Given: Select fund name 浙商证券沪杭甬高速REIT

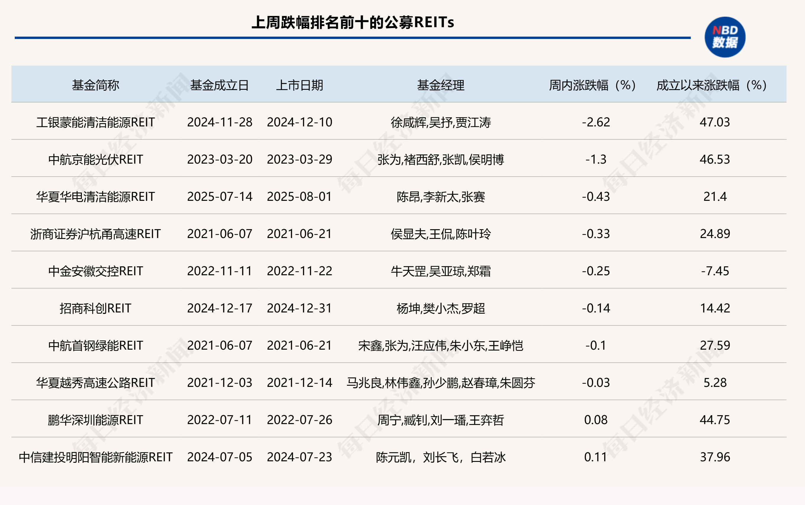Looking at the screenshot, I should [x=95, y=234].
